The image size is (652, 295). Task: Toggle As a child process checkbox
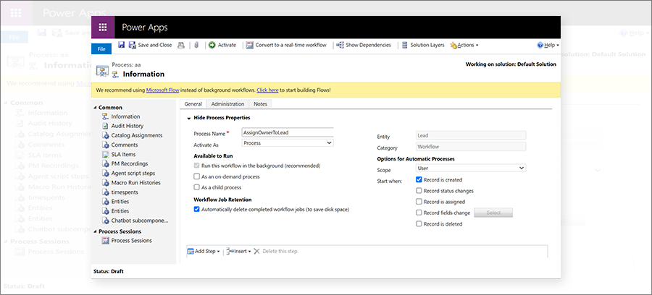point(197,187)
